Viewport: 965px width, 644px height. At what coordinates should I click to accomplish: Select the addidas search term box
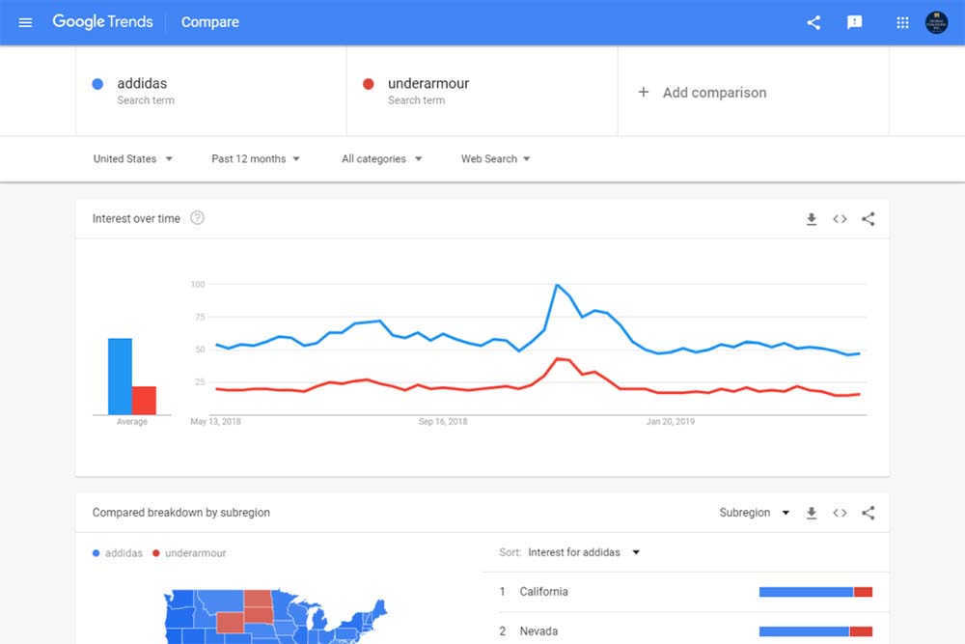pyautogui.click(x=211, y=91)
